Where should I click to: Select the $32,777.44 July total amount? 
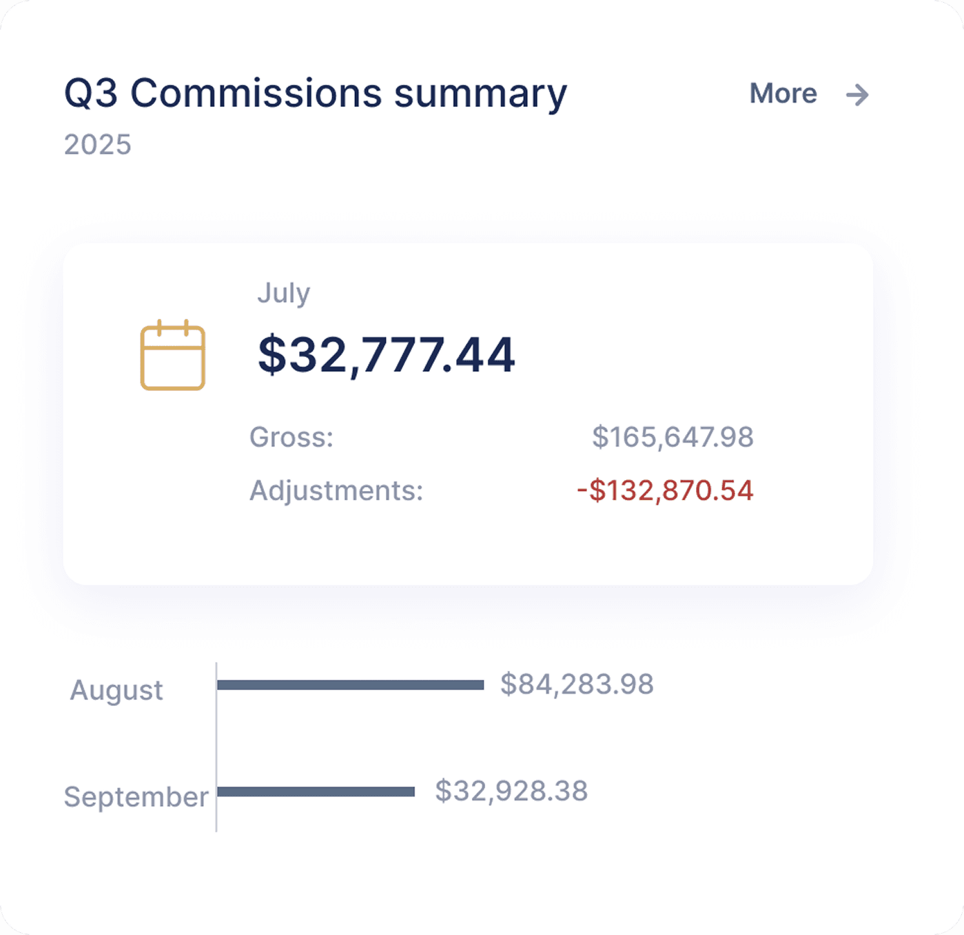click(386, 354)
